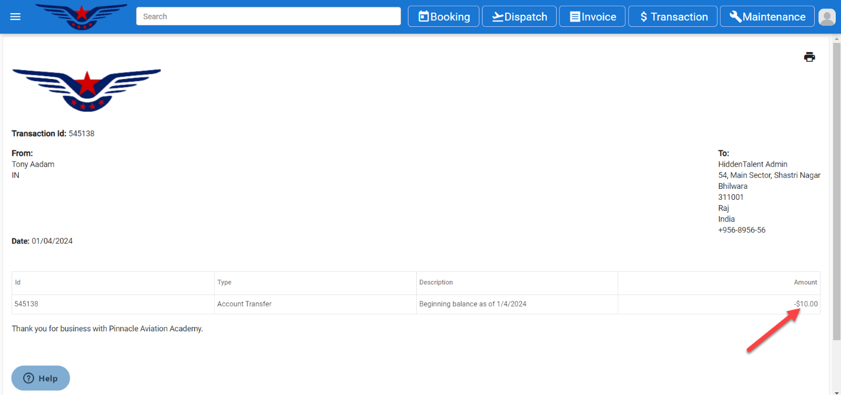Click the scroll up arrow
This screenshot has width=841, height=395.
click(x=836, y=39)
